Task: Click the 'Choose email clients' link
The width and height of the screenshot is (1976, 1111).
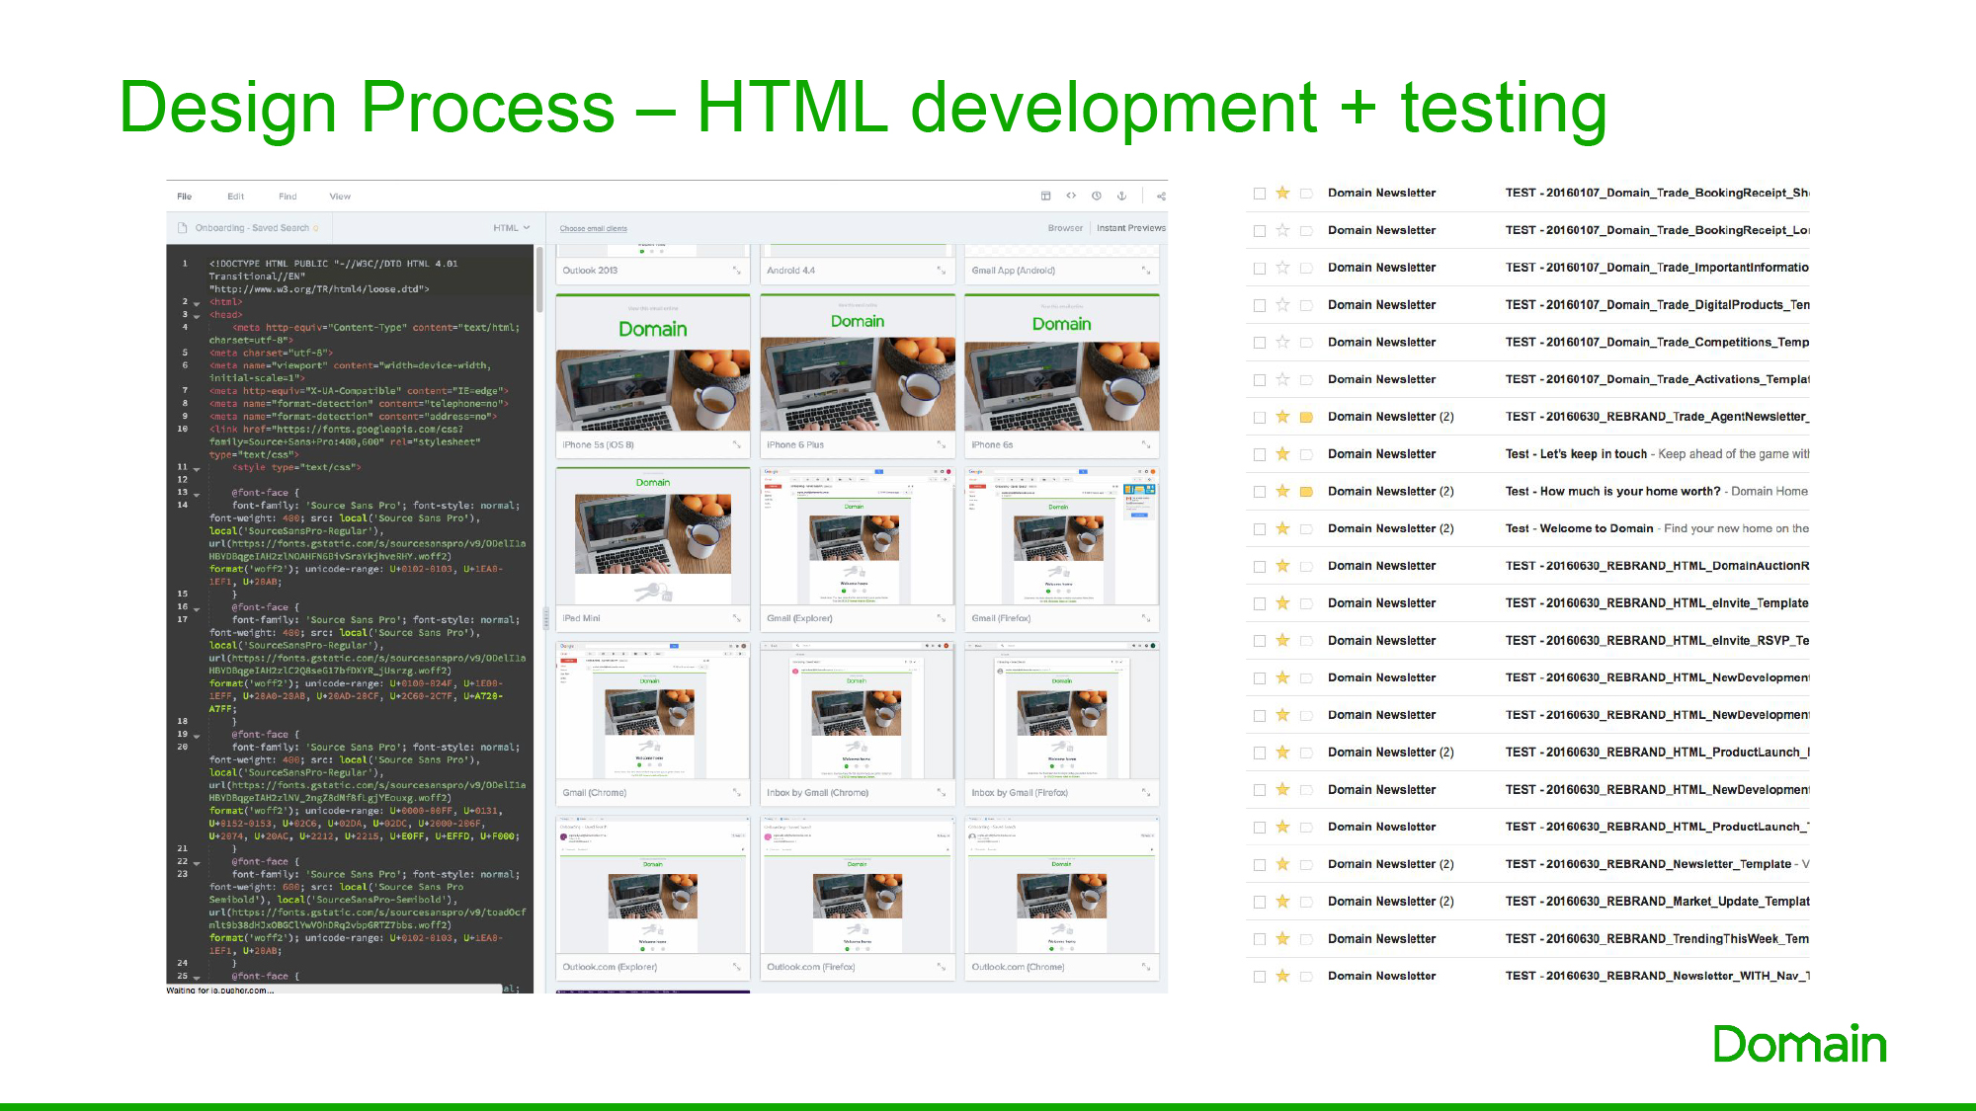Action: point(593,229)
